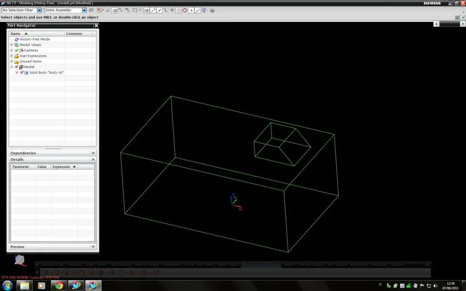Expand the User Expressions tree node
Viewport: 466px width, 291px height.
tap(11, 56)
